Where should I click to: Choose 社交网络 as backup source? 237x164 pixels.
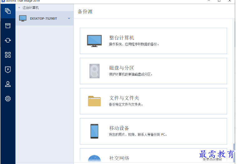coord(153,156)
